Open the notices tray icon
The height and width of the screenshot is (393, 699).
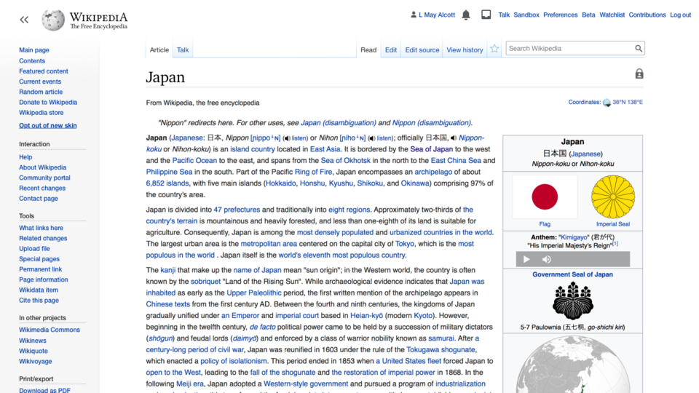click(486, 15)
